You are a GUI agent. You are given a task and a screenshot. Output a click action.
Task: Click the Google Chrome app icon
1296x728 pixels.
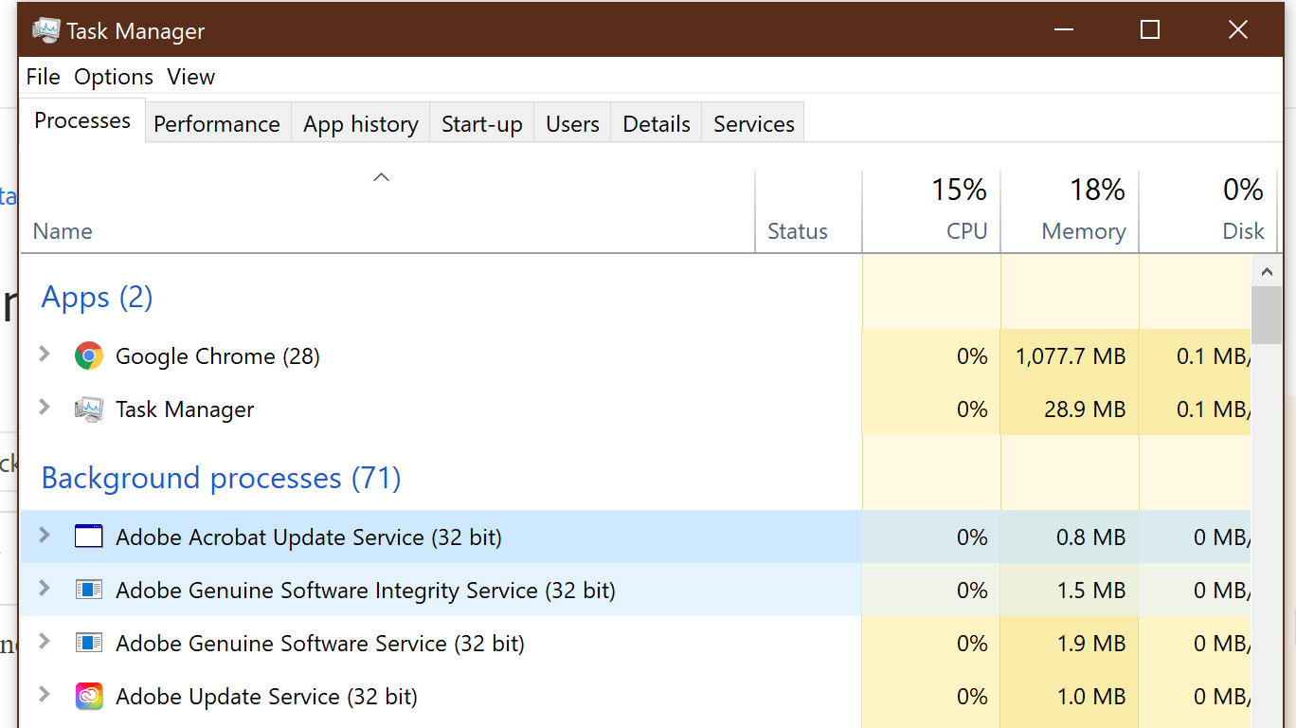[88, 355]
